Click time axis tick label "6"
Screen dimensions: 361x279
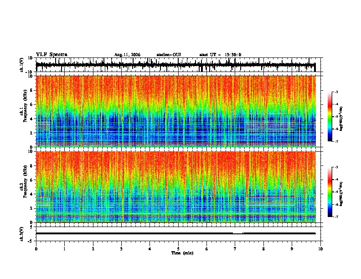(207, 249)
